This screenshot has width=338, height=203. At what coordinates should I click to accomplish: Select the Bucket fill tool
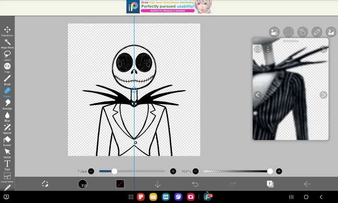click(x=7, y=141)
